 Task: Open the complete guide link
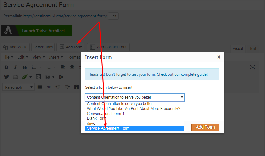pos(182,74)
